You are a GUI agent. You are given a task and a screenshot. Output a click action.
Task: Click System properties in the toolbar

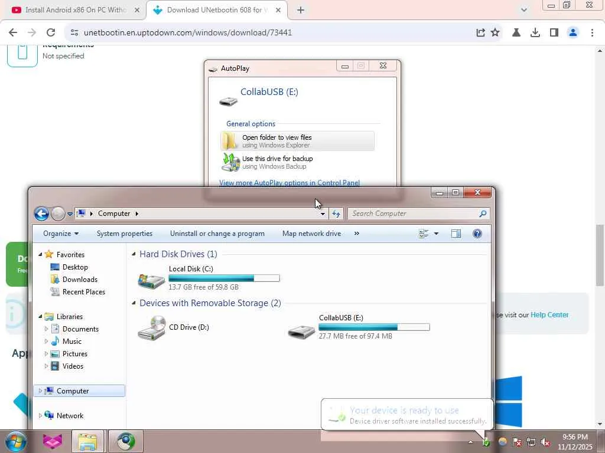(124, 234)
